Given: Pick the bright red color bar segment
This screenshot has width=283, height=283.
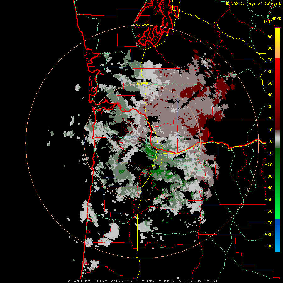Looking at the screenshot, I should (x=278, y=65).
